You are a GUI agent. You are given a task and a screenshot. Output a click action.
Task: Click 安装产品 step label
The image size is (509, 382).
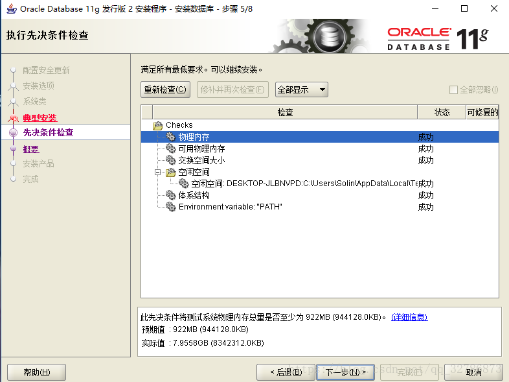click(x=38, y=163)
